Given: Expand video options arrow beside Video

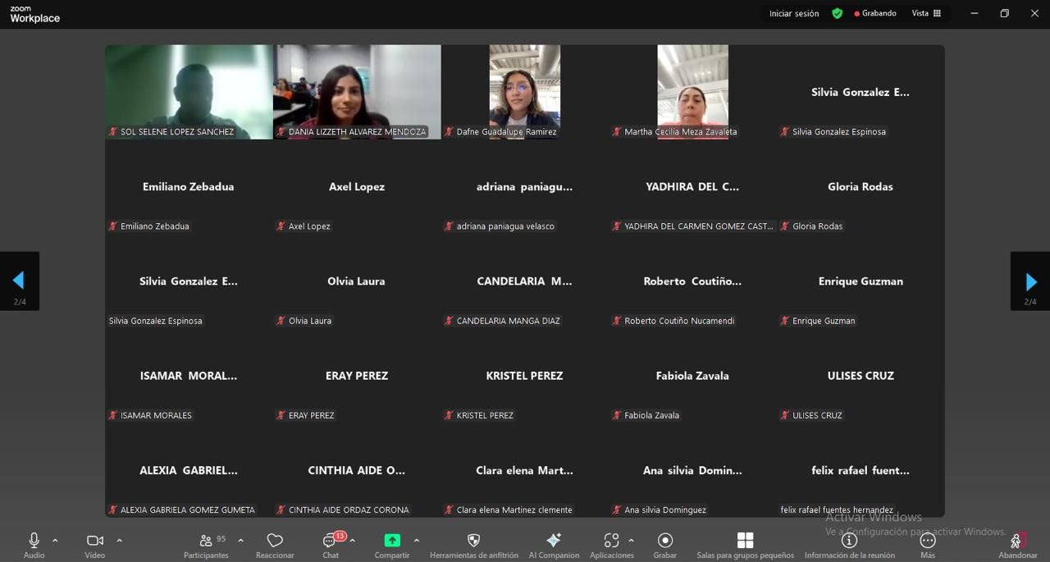Looking at the screenshot, I should pos(119,541).
